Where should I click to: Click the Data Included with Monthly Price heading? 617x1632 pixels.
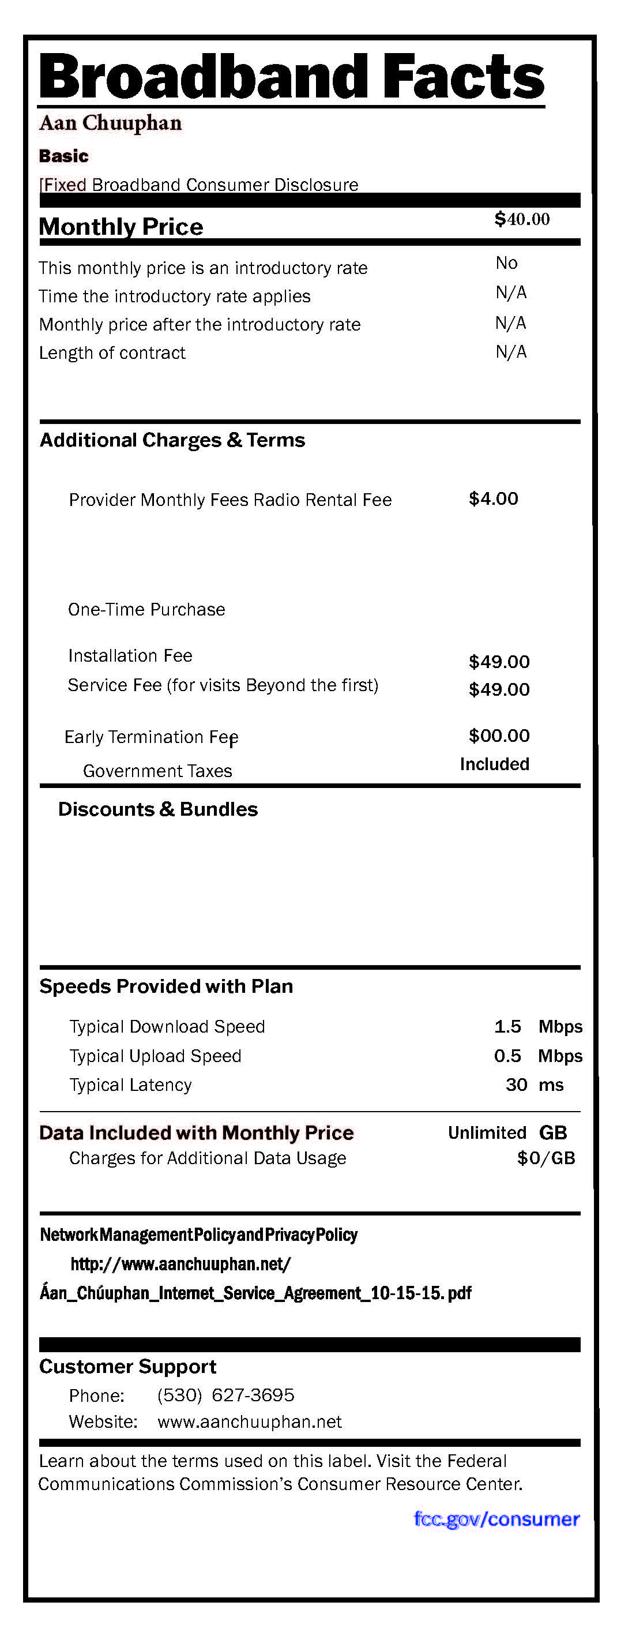click(197, 1132)
